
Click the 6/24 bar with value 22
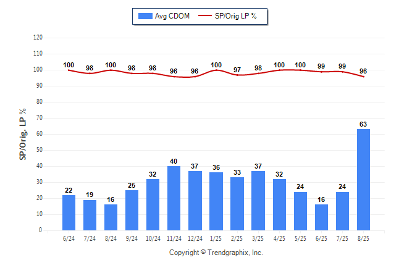(x=69, y=213)
